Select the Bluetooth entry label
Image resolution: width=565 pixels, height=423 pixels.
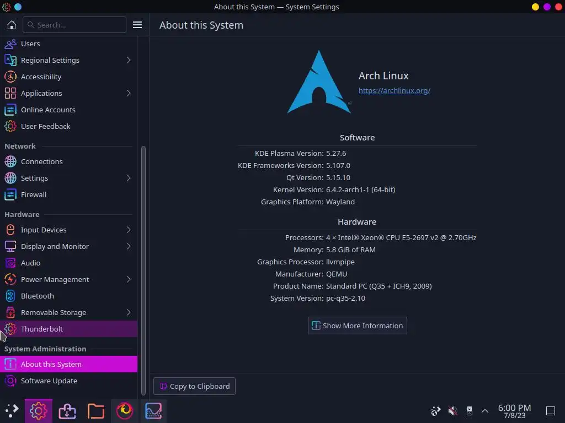pos(38,296)
